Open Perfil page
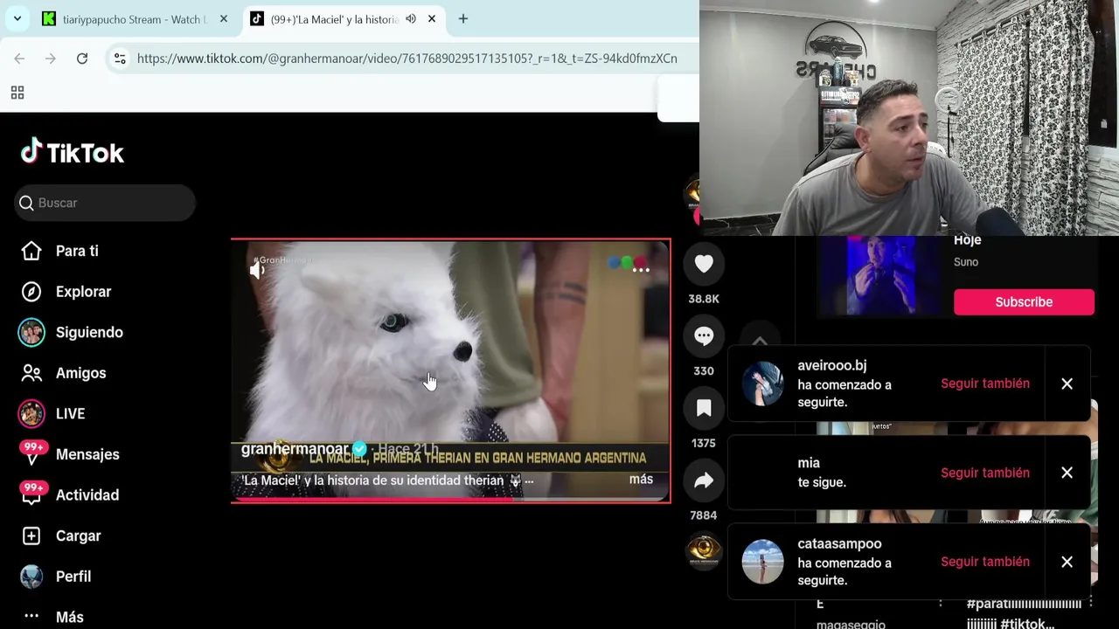Image resolution: width=1119 pixels, height=629 pixels. tap(73, 577)
